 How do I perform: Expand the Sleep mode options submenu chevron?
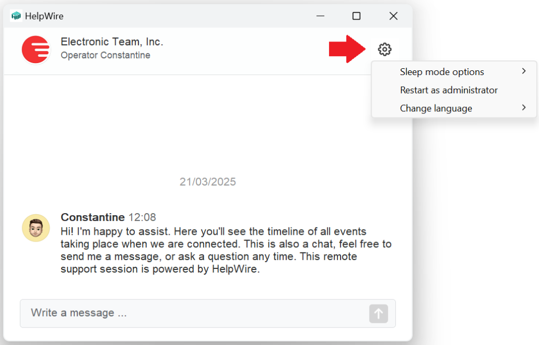pos(524,70)
